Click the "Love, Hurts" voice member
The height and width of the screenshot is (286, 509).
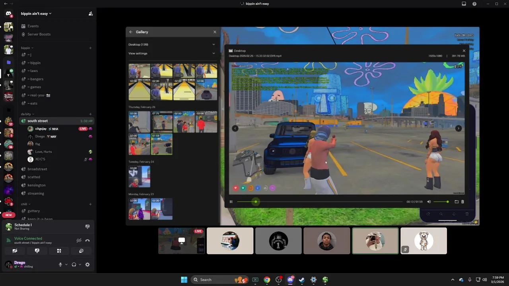60,152
